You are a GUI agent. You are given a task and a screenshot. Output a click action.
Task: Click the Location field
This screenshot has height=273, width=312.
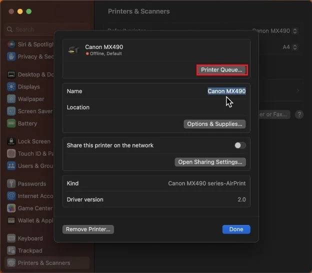coord(156,107)
